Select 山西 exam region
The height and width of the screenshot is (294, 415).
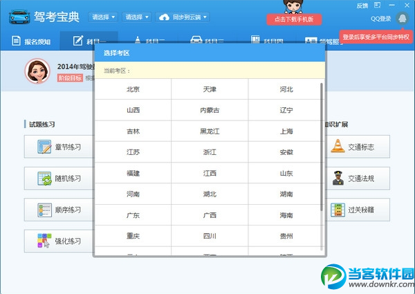133,110
